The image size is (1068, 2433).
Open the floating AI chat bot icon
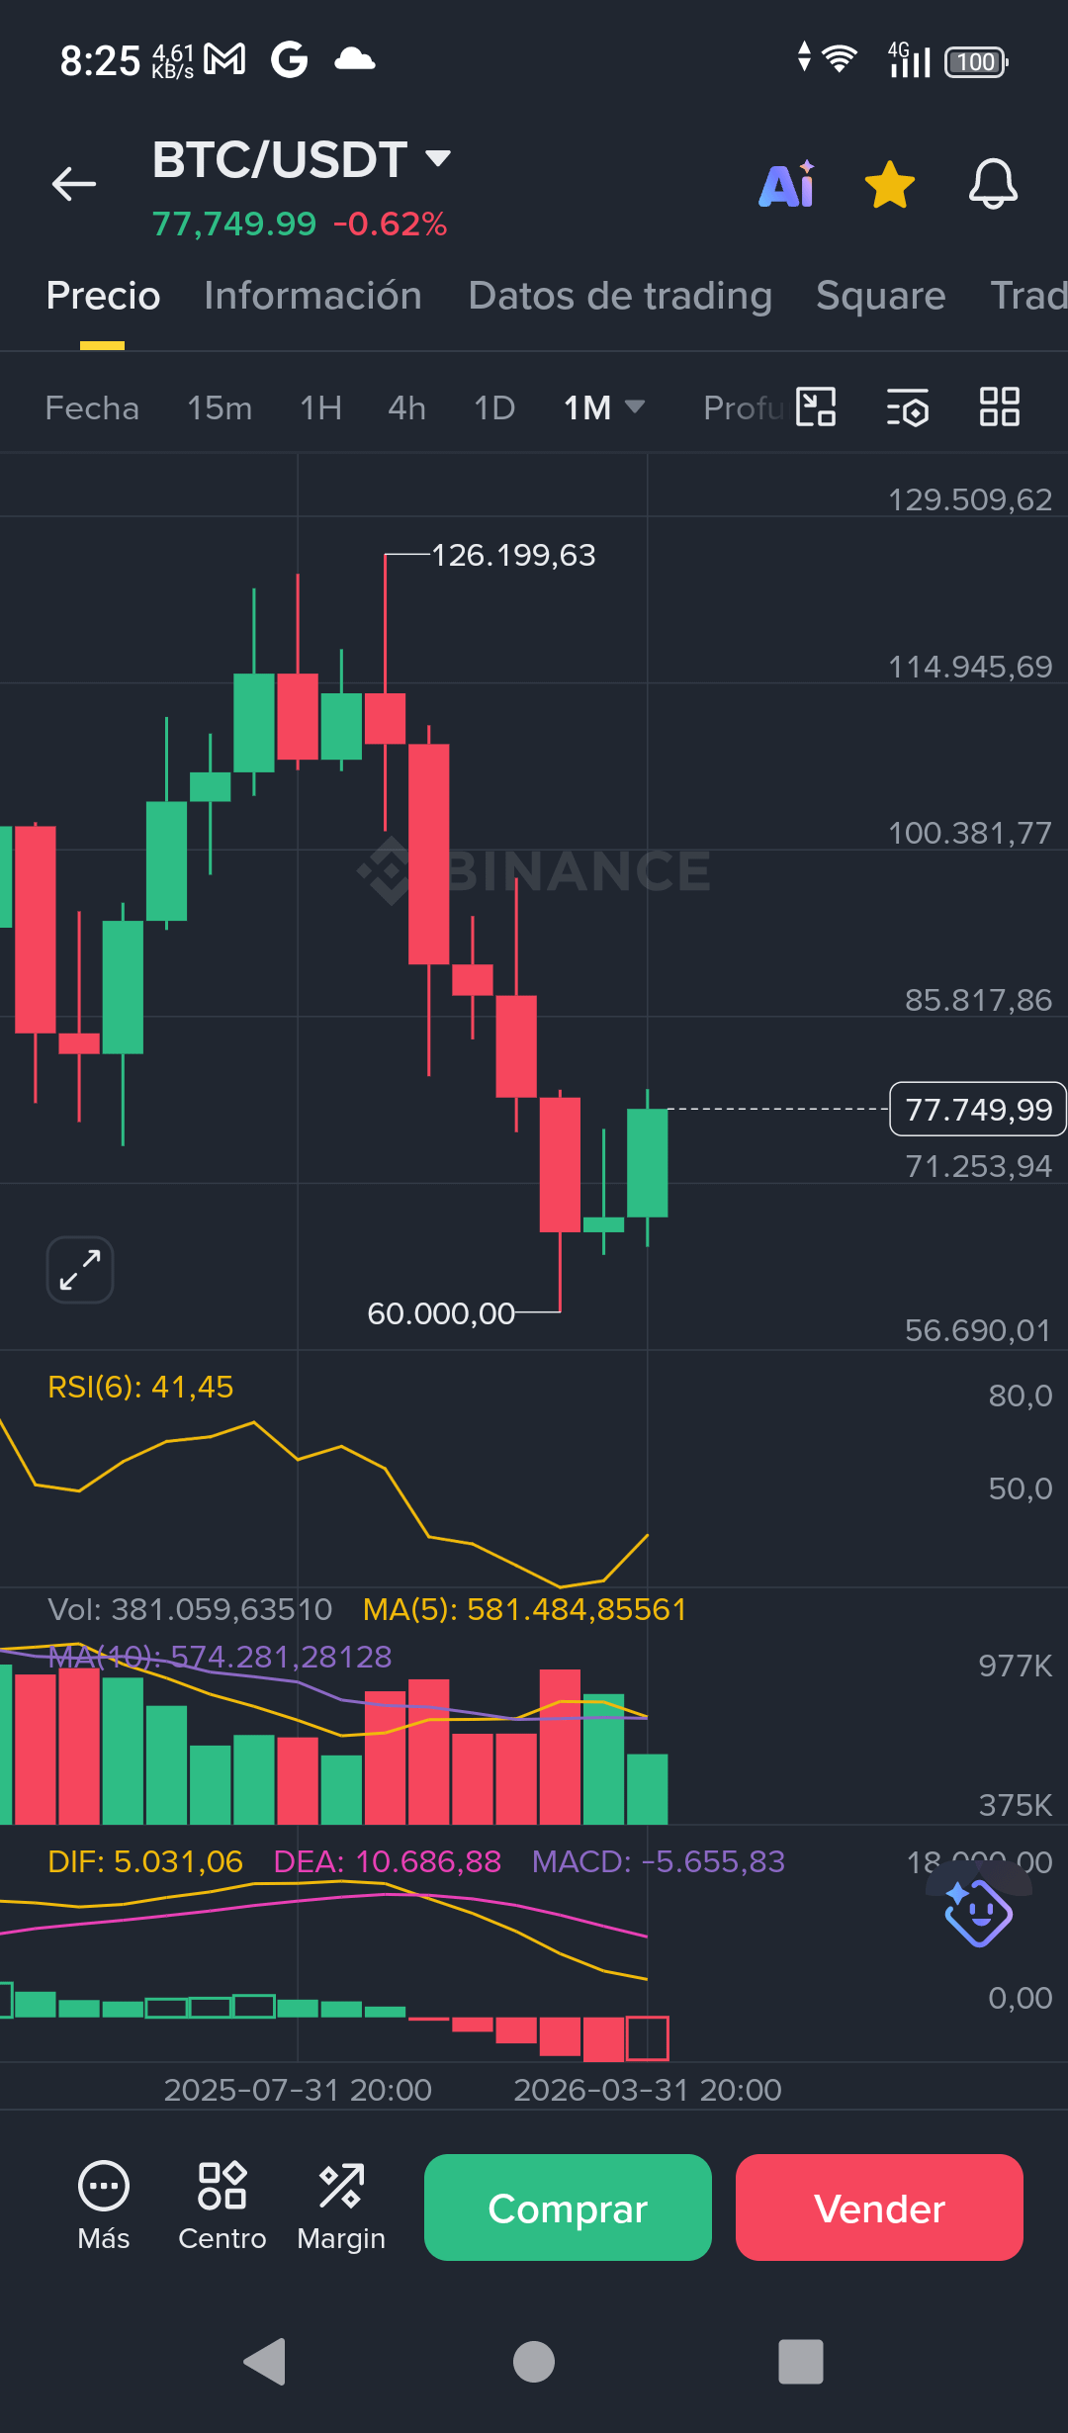coord(978,1912)
